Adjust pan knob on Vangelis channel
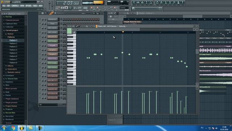Viewport: 232px width, 131px height. point(43,45)
